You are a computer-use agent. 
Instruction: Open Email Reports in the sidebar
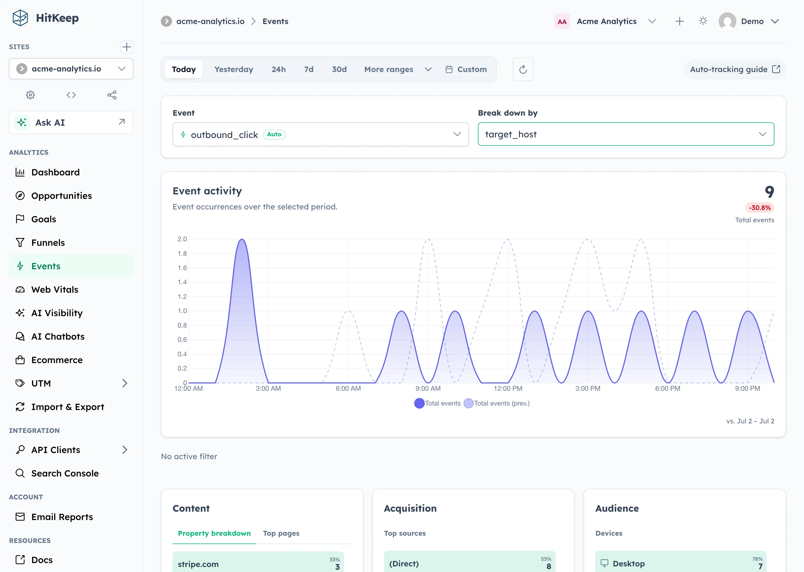click(x=71, y=517)
